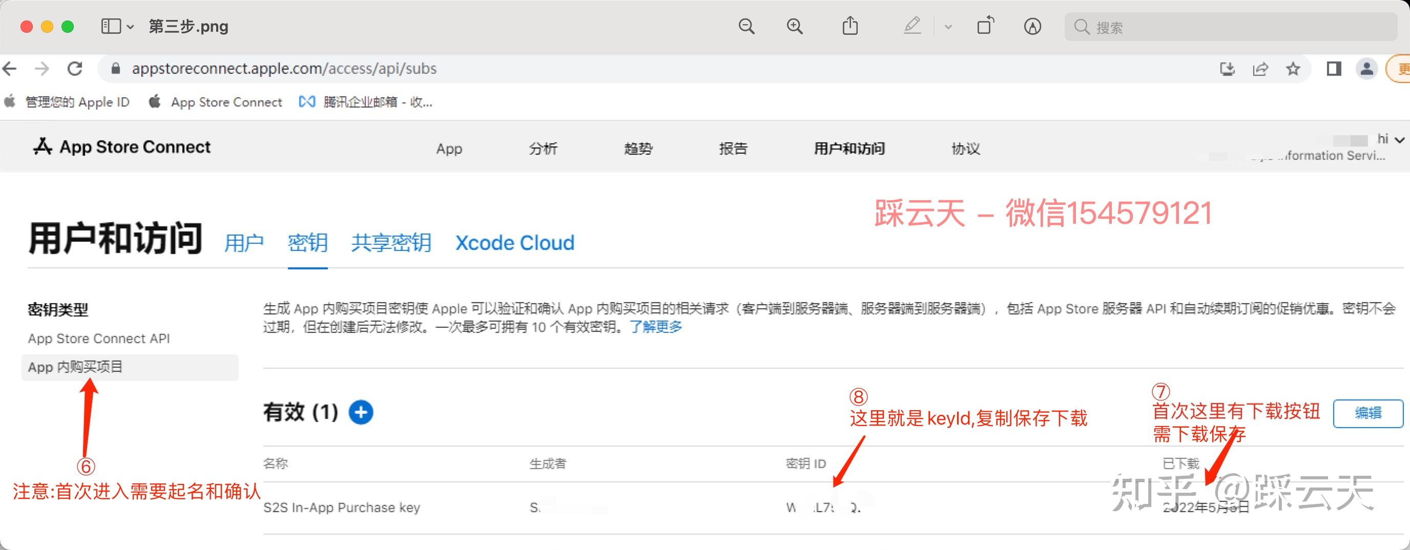Open the Share menu in Safari toolbar
The width and height of the screenshot is (1410, 550).
(849, 26)
